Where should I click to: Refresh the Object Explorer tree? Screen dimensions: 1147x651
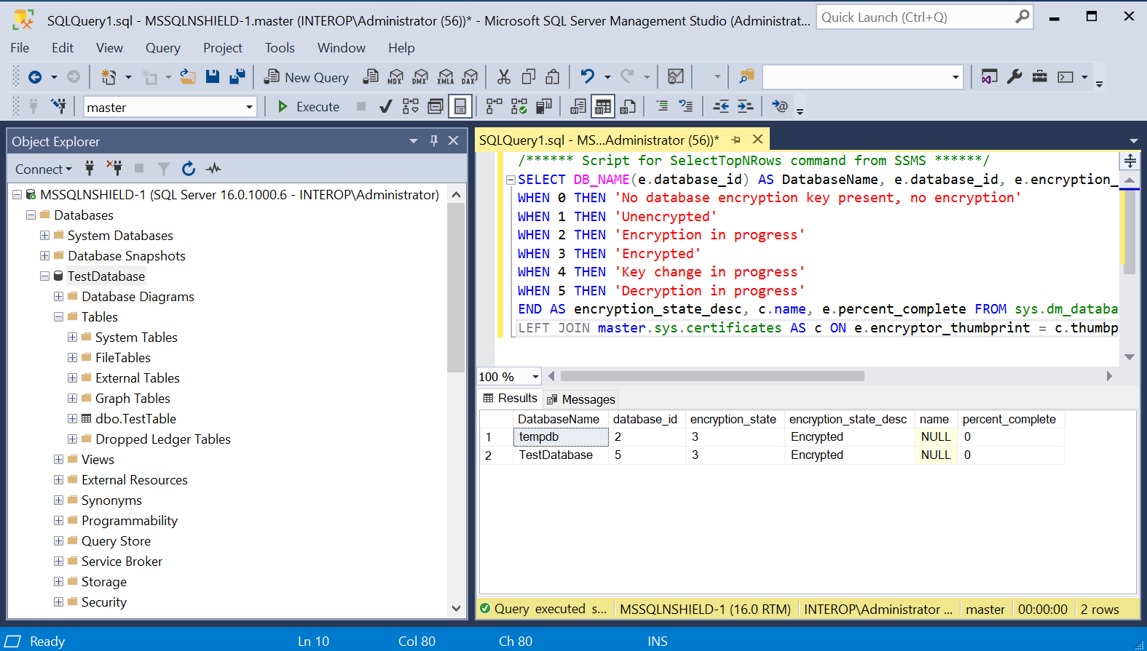[189, 169]
